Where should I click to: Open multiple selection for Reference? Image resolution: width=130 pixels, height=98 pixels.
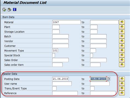tap(122, 93)
